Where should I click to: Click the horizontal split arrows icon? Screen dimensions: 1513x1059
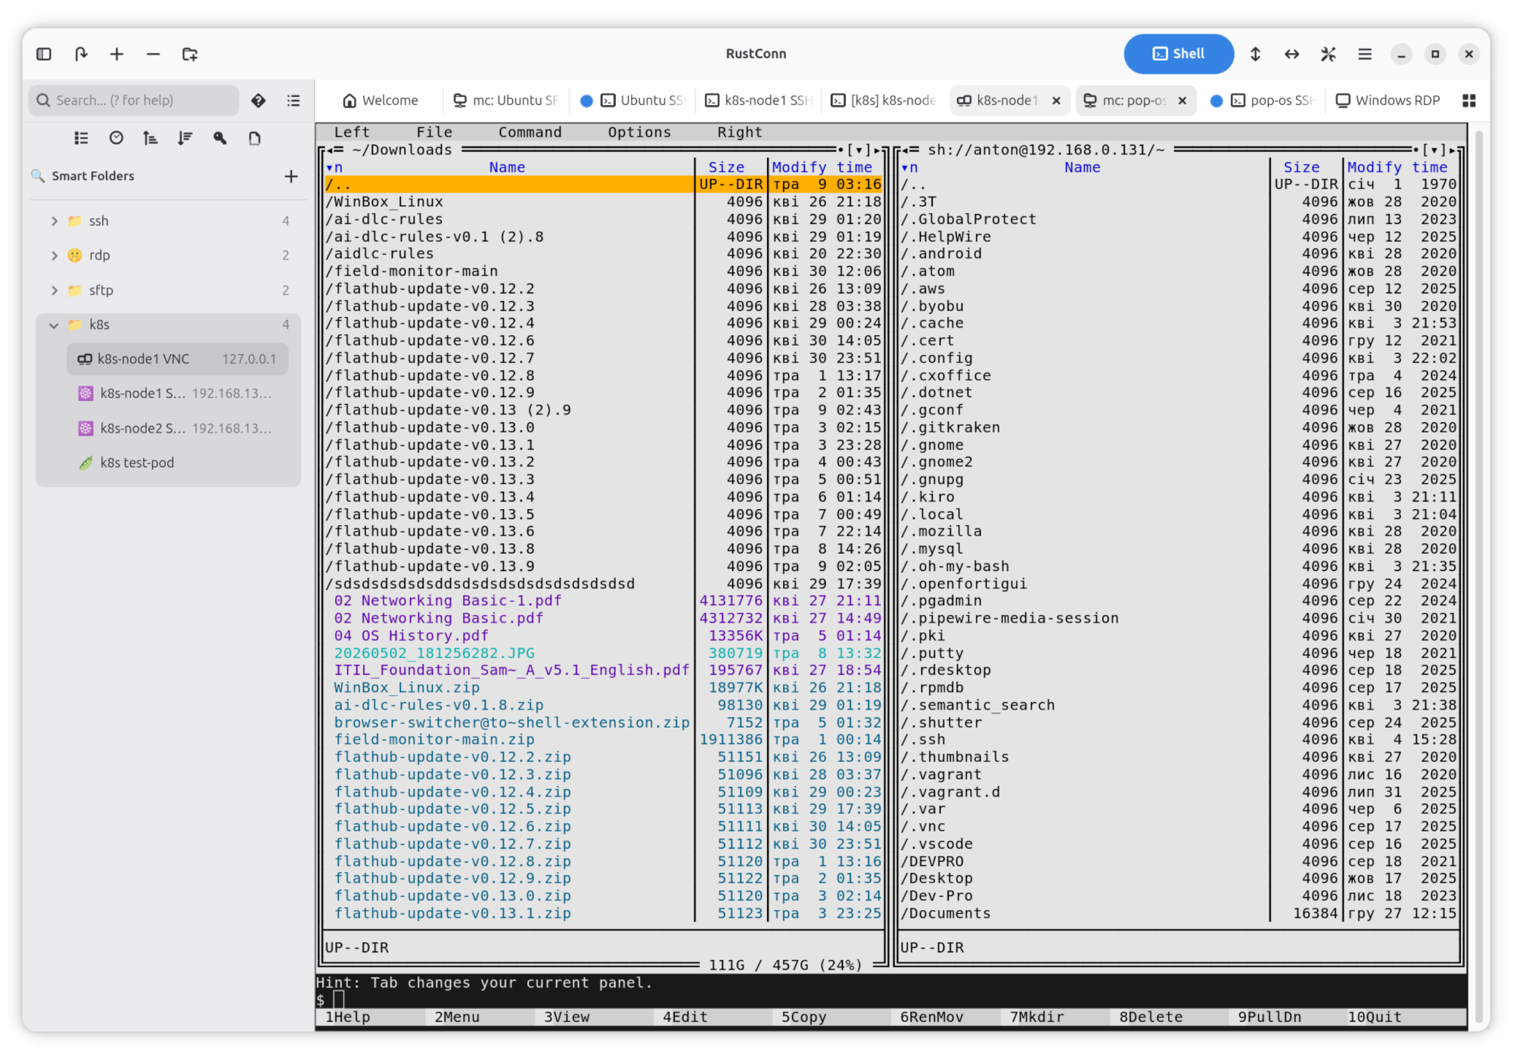click(x=1292, y=54)
